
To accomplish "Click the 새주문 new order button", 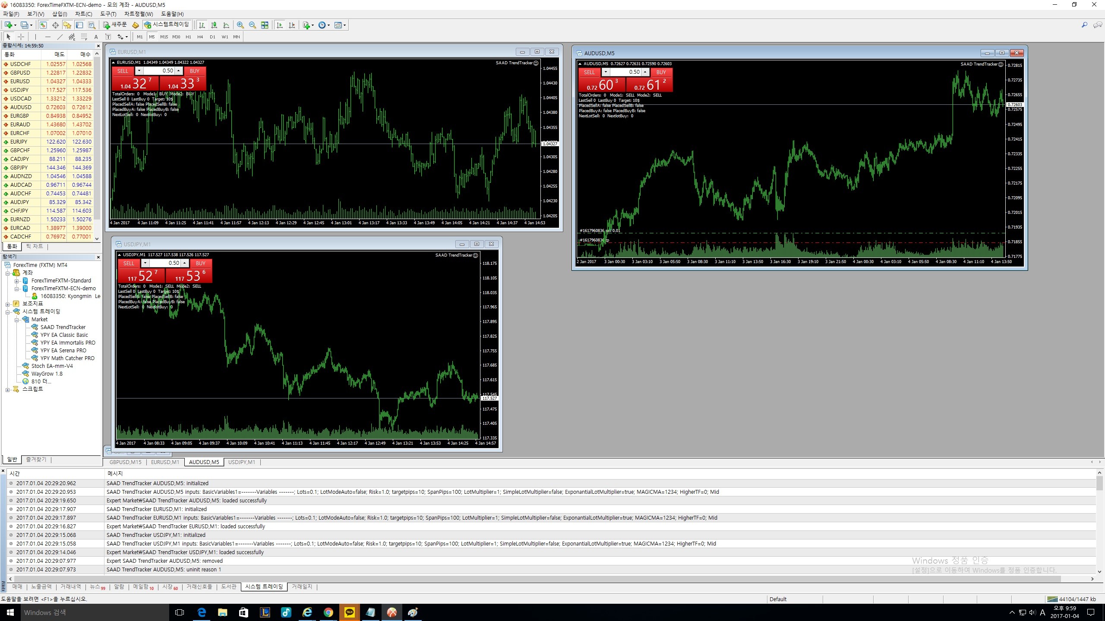I will 115,25.
